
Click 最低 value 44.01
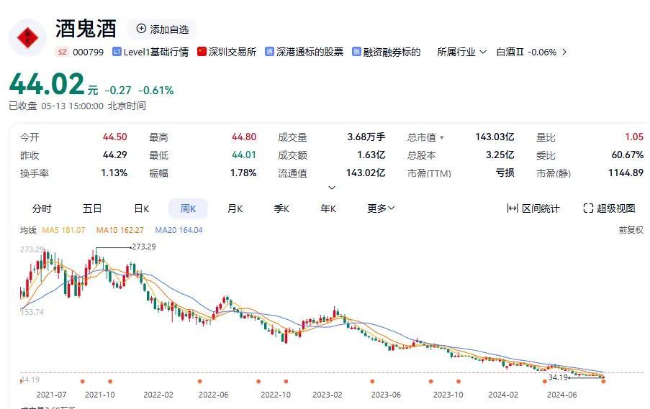pos(244,155)
